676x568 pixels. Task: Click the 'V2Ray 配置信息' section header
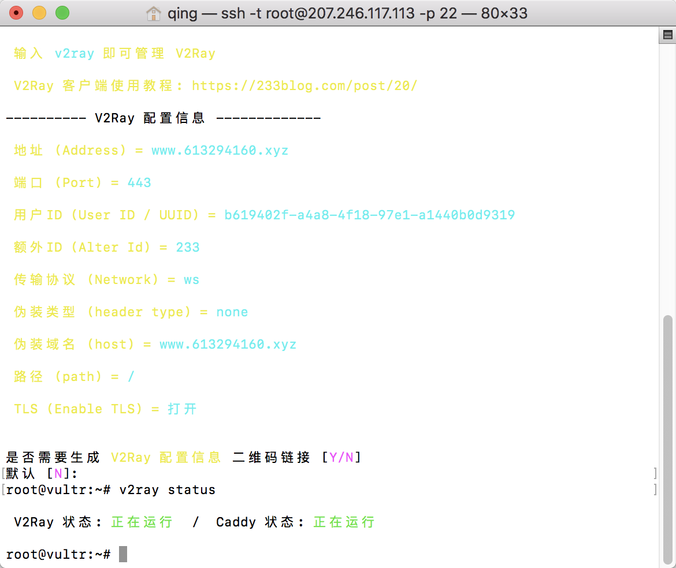click(x=150, y=118)
